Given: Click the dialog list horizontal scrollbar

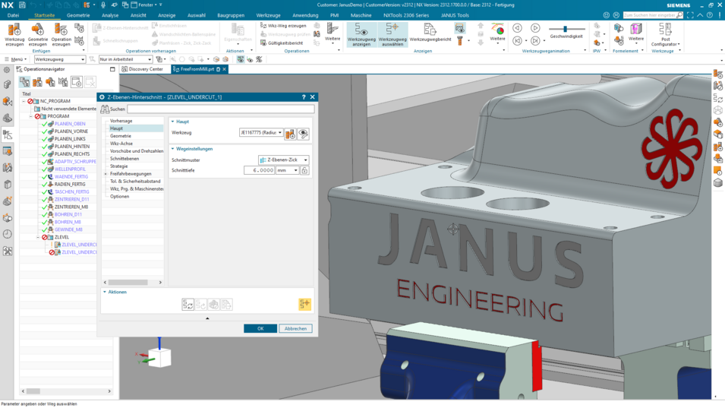Looking at the screenshot, I should (x=128, y=282).
